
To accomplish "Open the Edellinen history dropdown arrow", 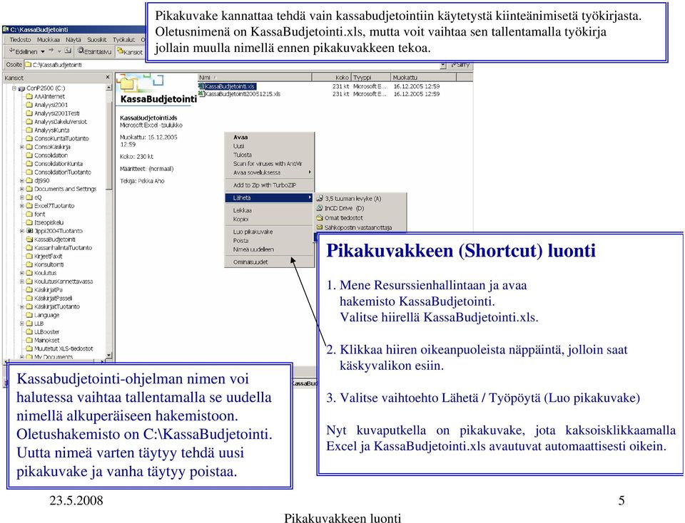I will tap(43, 51).
